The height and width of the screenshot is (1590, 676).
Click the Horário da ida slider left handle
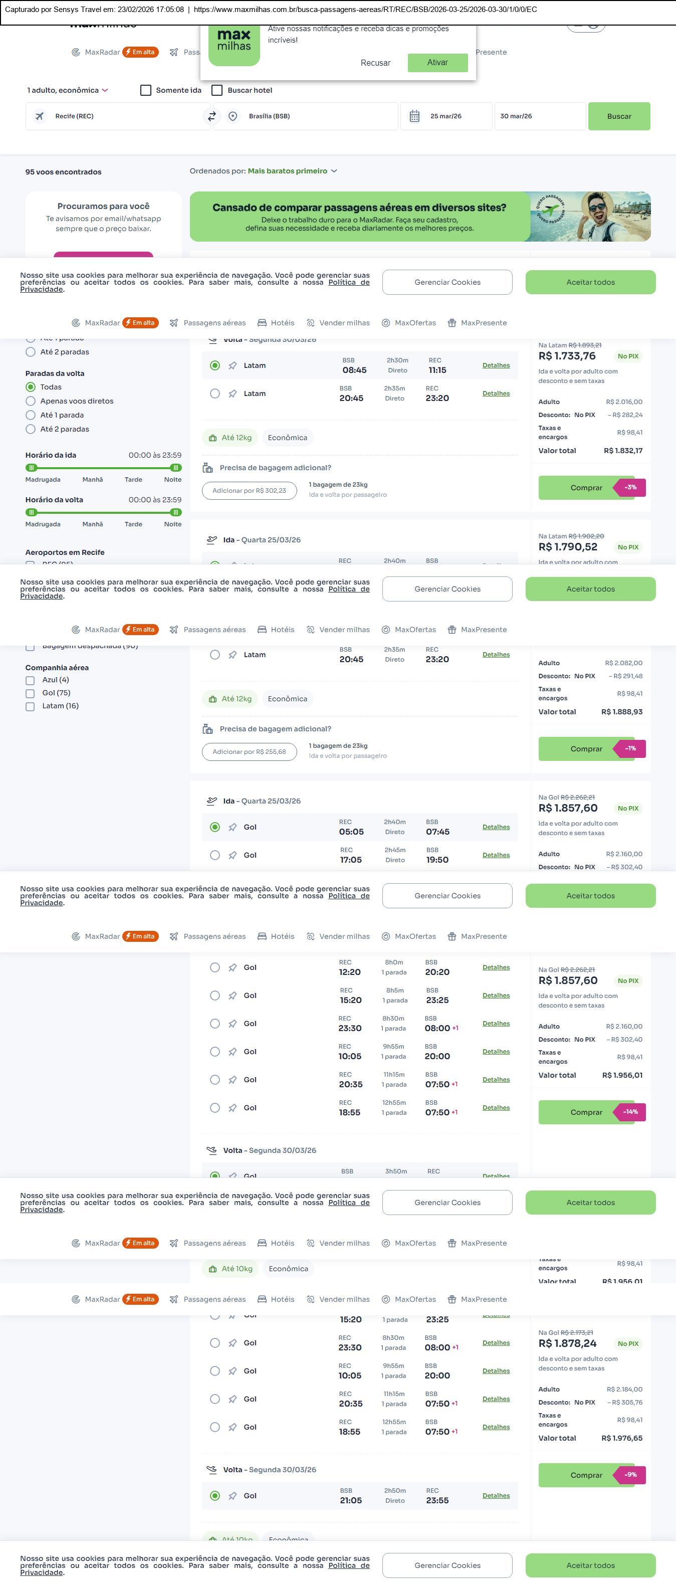(x=32, y=468)
